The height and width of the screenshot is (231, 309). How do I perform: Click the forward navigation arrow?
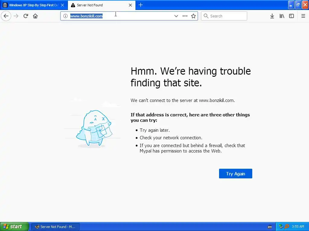coord(16,16)
